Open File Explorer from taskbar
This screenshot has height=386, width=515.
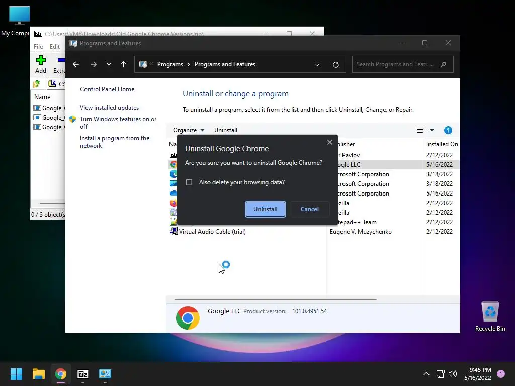[38, 374]
